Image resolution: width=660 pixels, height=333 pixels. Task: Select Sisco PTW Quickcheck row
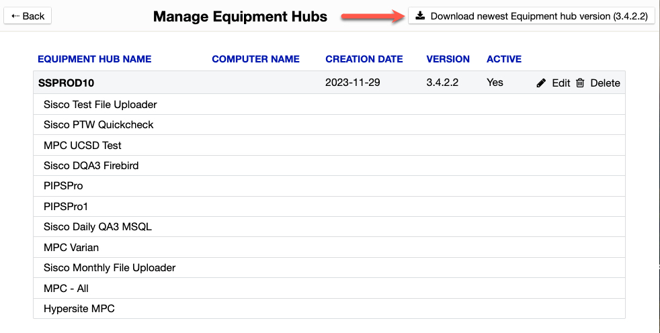(98, 125)
